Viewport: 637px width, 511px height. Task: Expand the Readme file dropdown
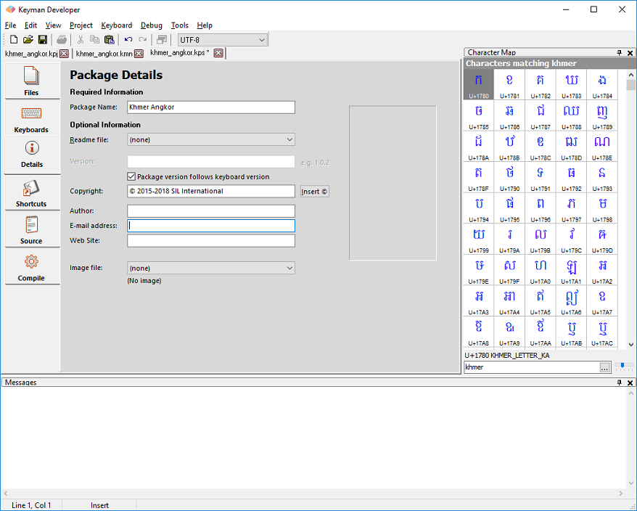tap(289, 139)
